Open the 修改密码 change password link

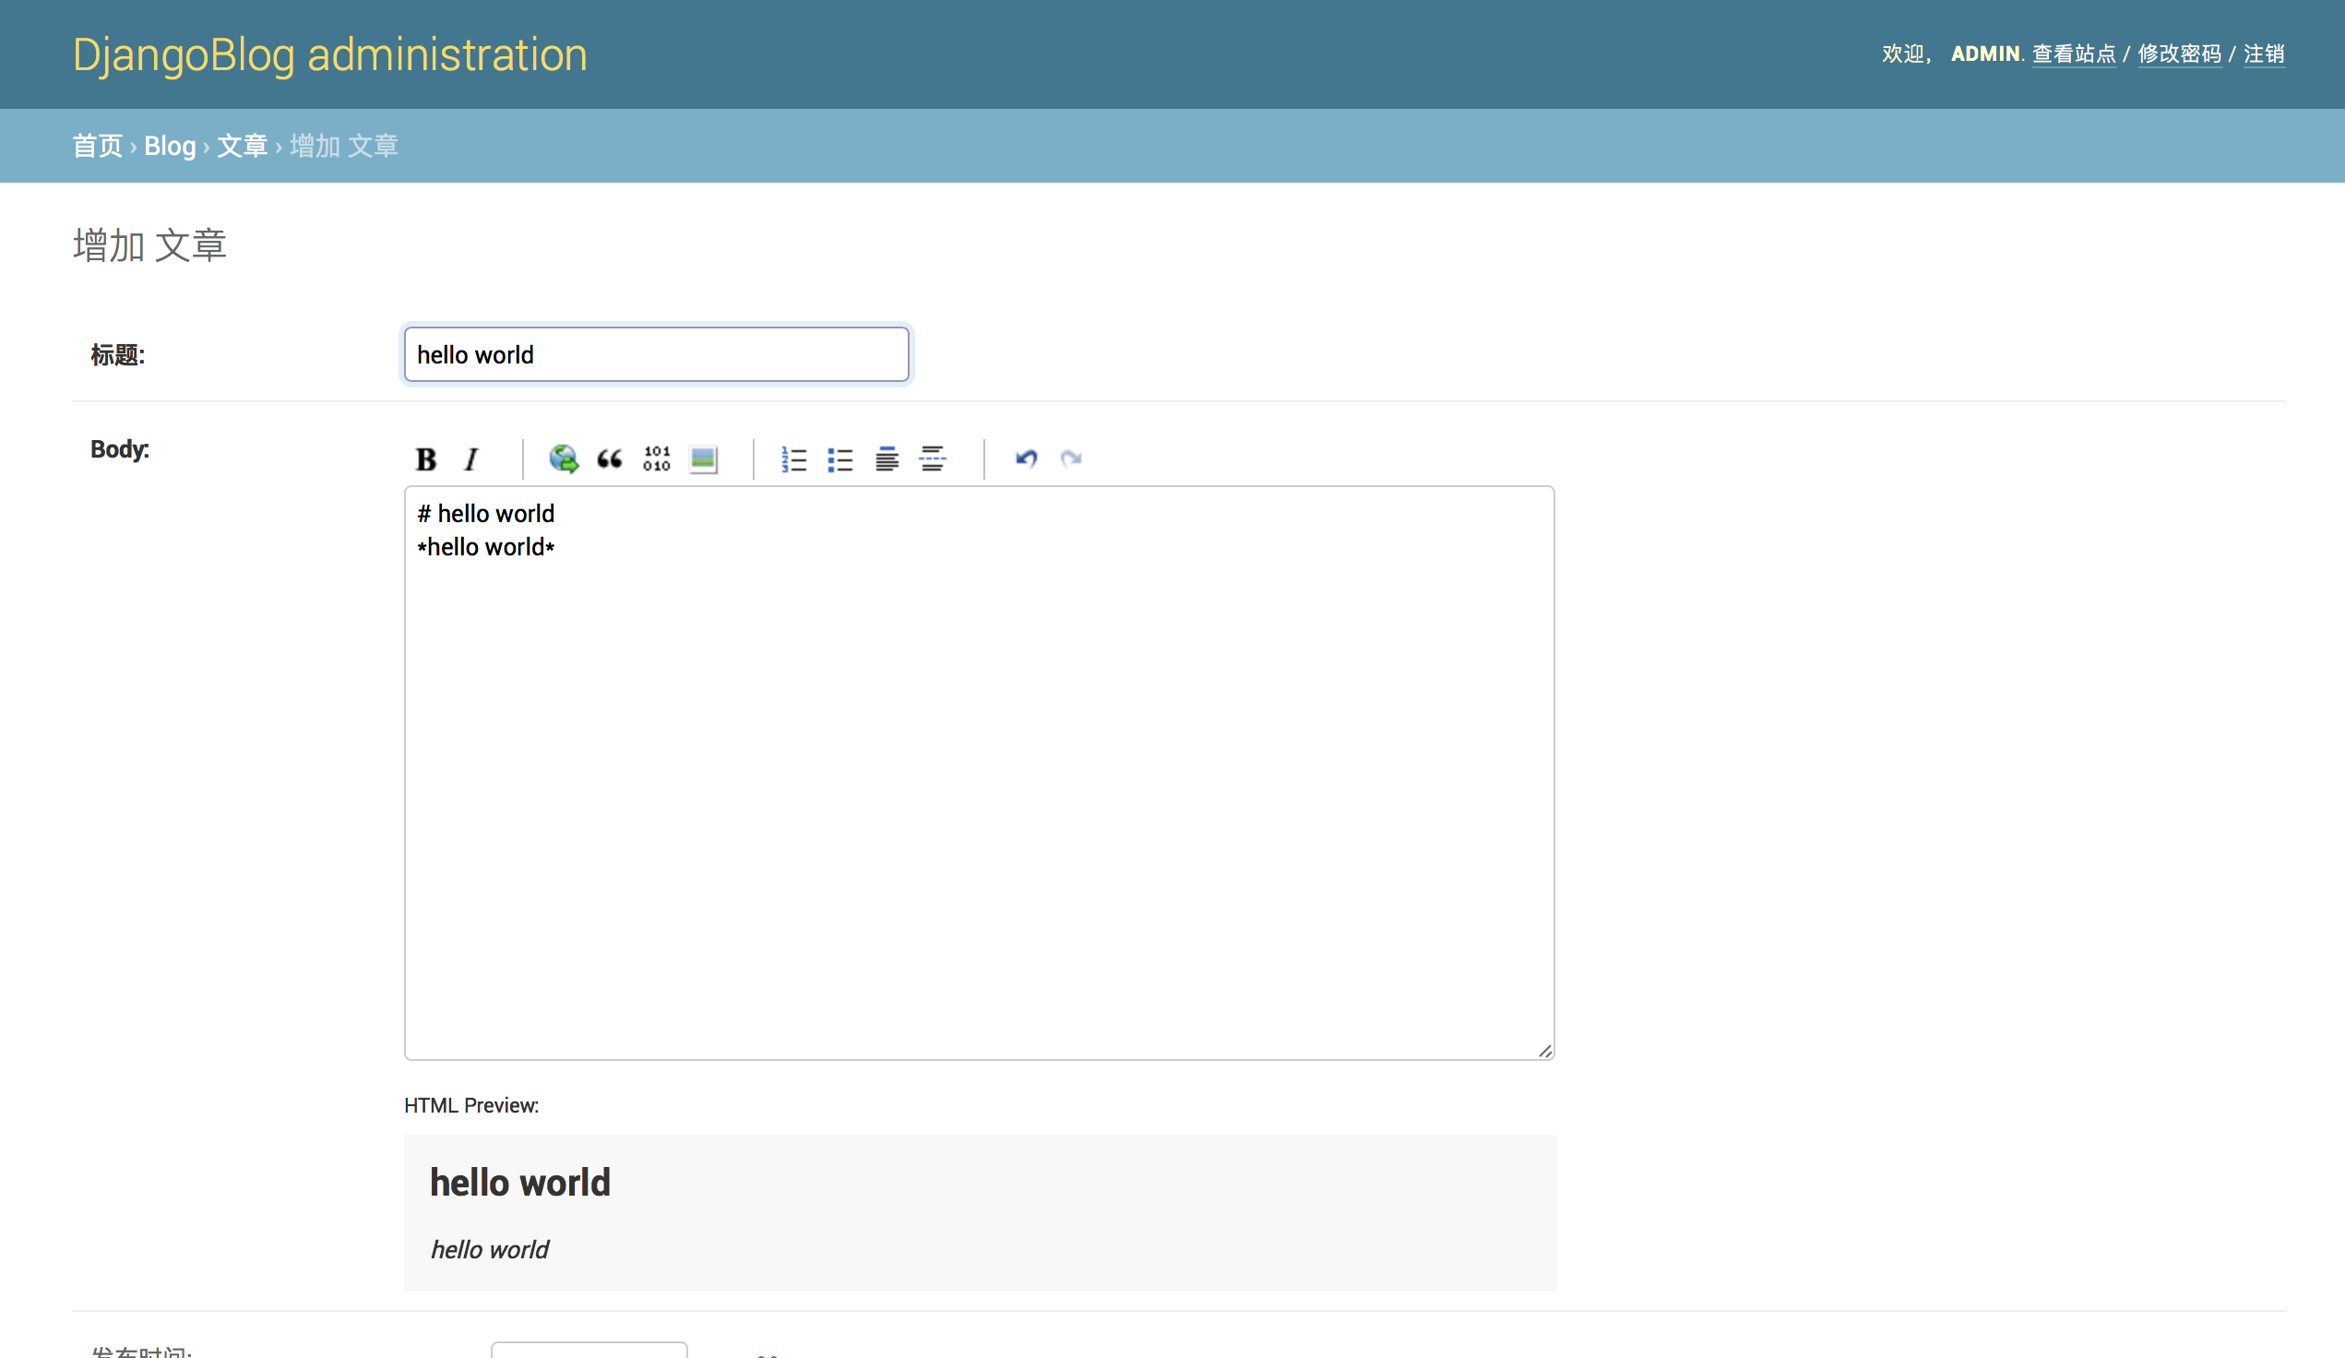coord(2179,54)
